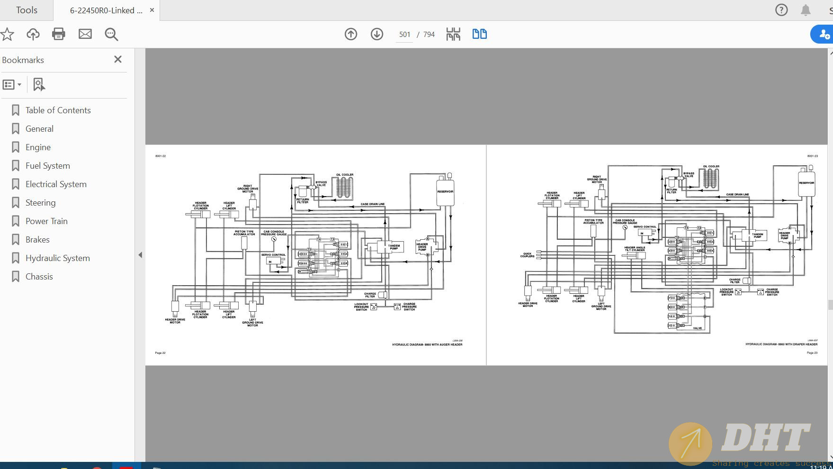
Task: Expand the Hydraulic System bookmark
Action: (x=57, y=258)
